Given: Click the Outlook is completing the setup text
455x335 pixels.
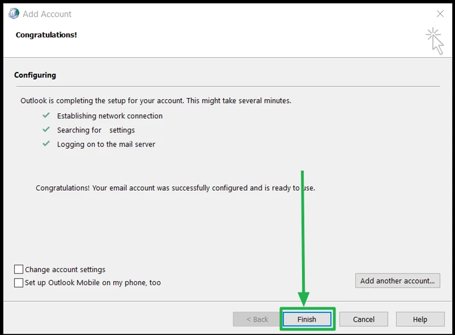Looking at the screenshot, I should (x=156, y=101).
